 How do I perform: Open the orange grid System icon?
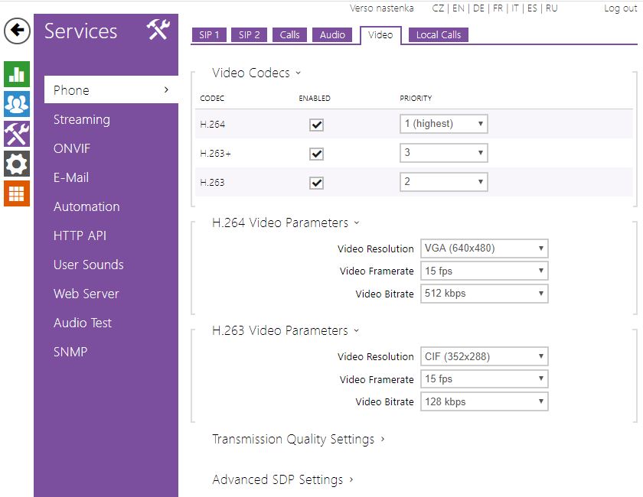pyautogui.click(x=17, y=193)
